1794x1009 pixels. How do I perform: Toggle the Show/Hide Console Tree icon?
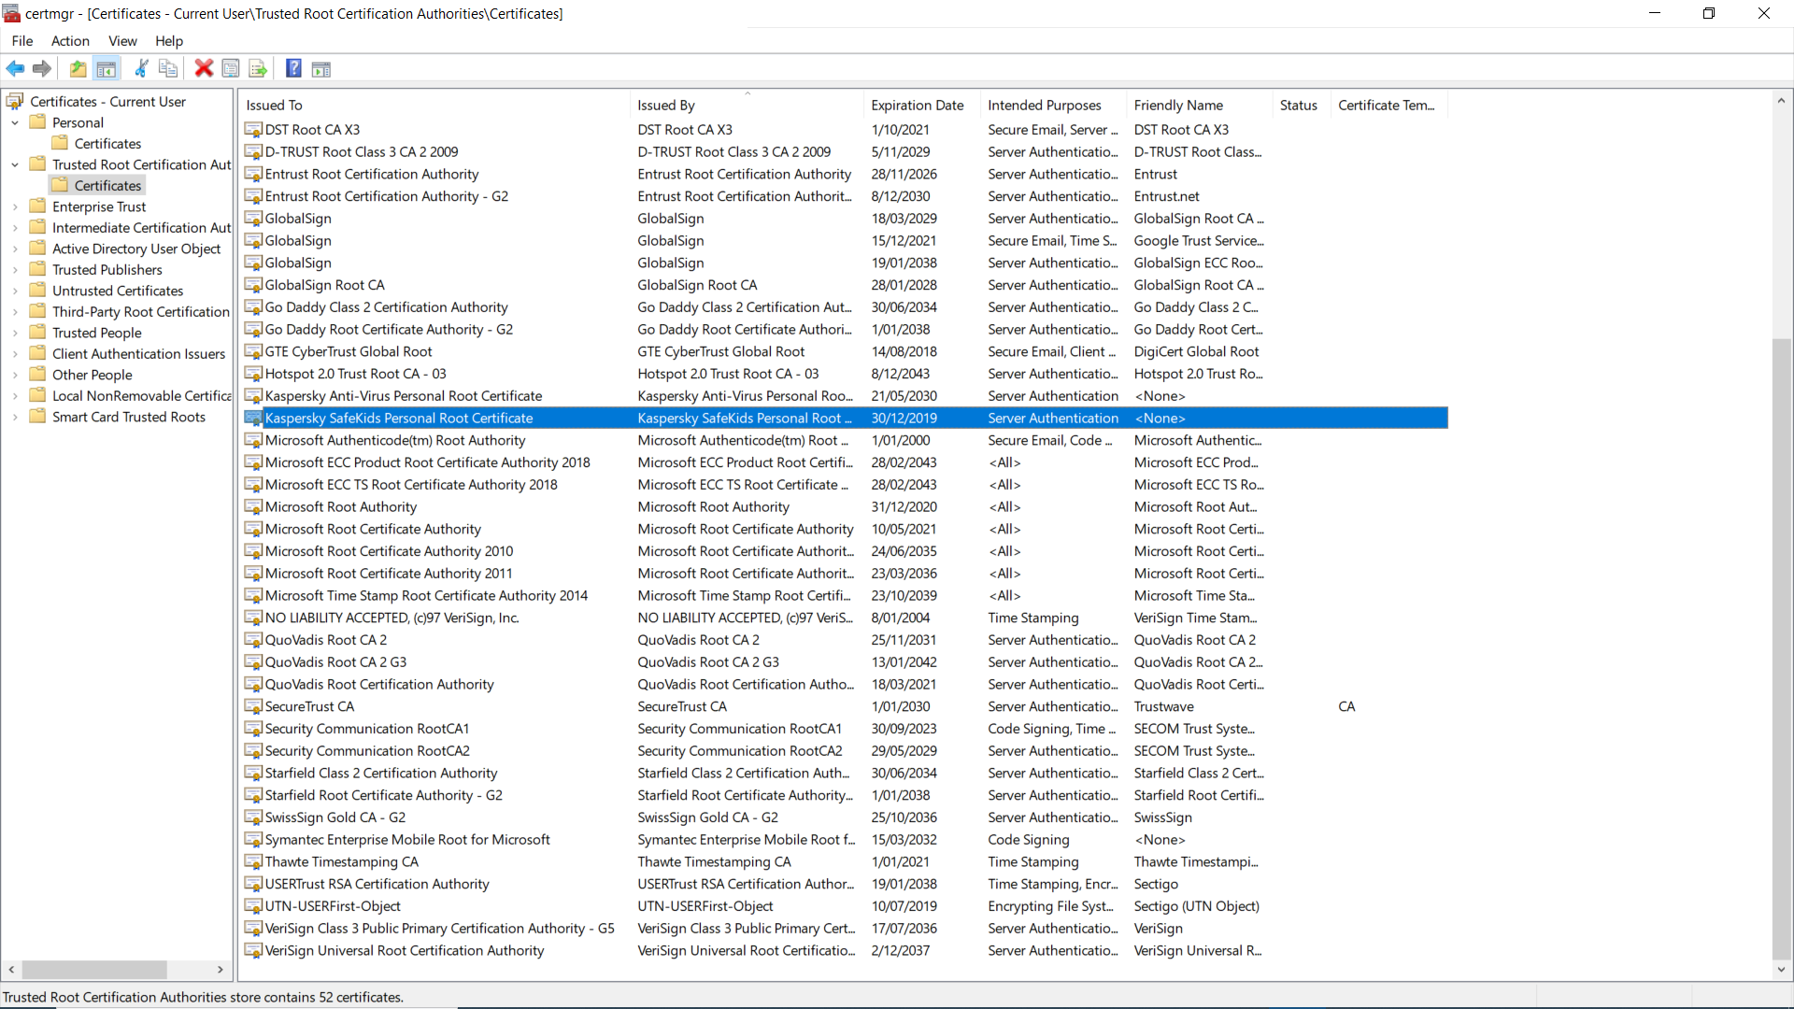pos(107,68)
